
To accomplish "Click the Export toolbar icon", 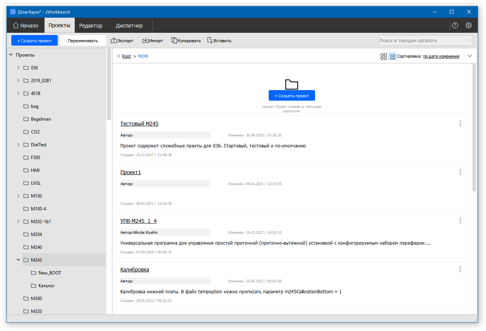I will [114, 40].
